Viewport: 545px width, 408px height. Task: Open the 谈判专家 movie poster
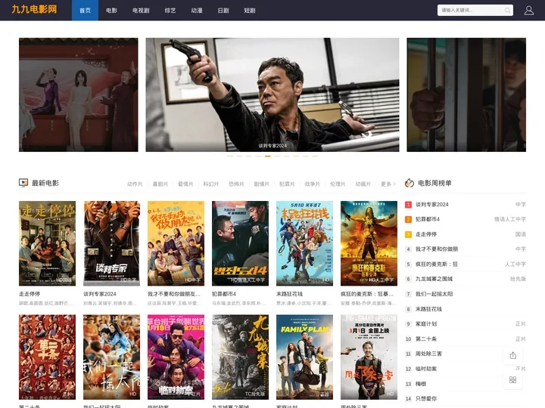coord(111,243)
